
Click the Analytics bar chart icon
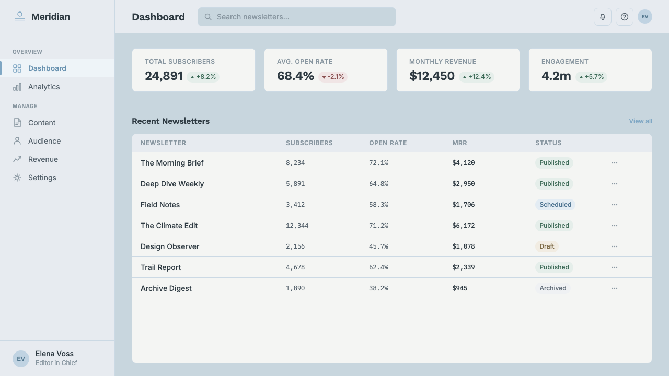pyautogui.click(x=17, y=87)
